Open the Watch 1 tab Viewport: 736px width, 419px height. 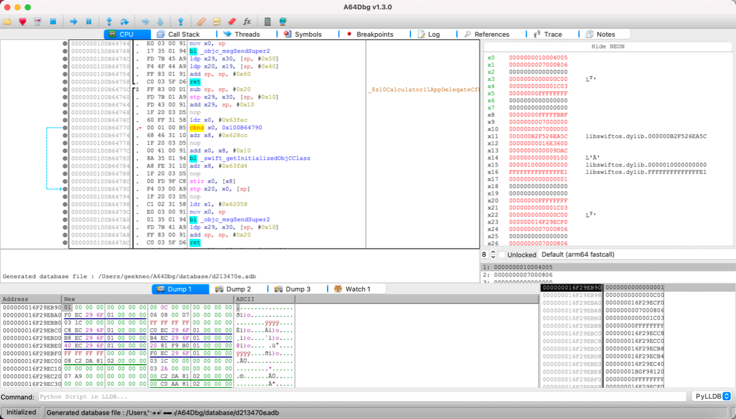click(357, 289)
